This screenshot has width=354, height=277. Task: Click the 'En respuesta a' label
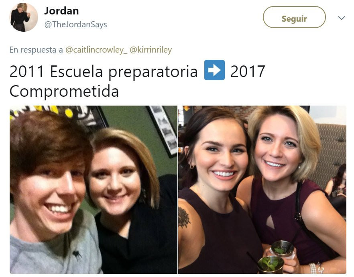click(36, 50)
